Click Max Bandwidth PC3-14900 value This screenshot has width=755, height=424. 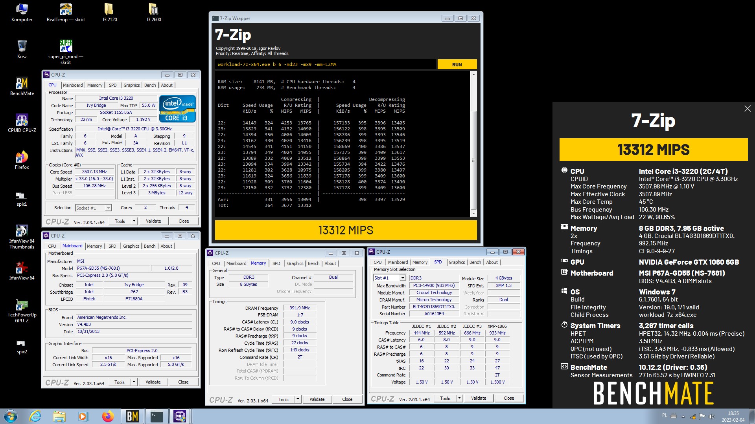pos(434,285)
